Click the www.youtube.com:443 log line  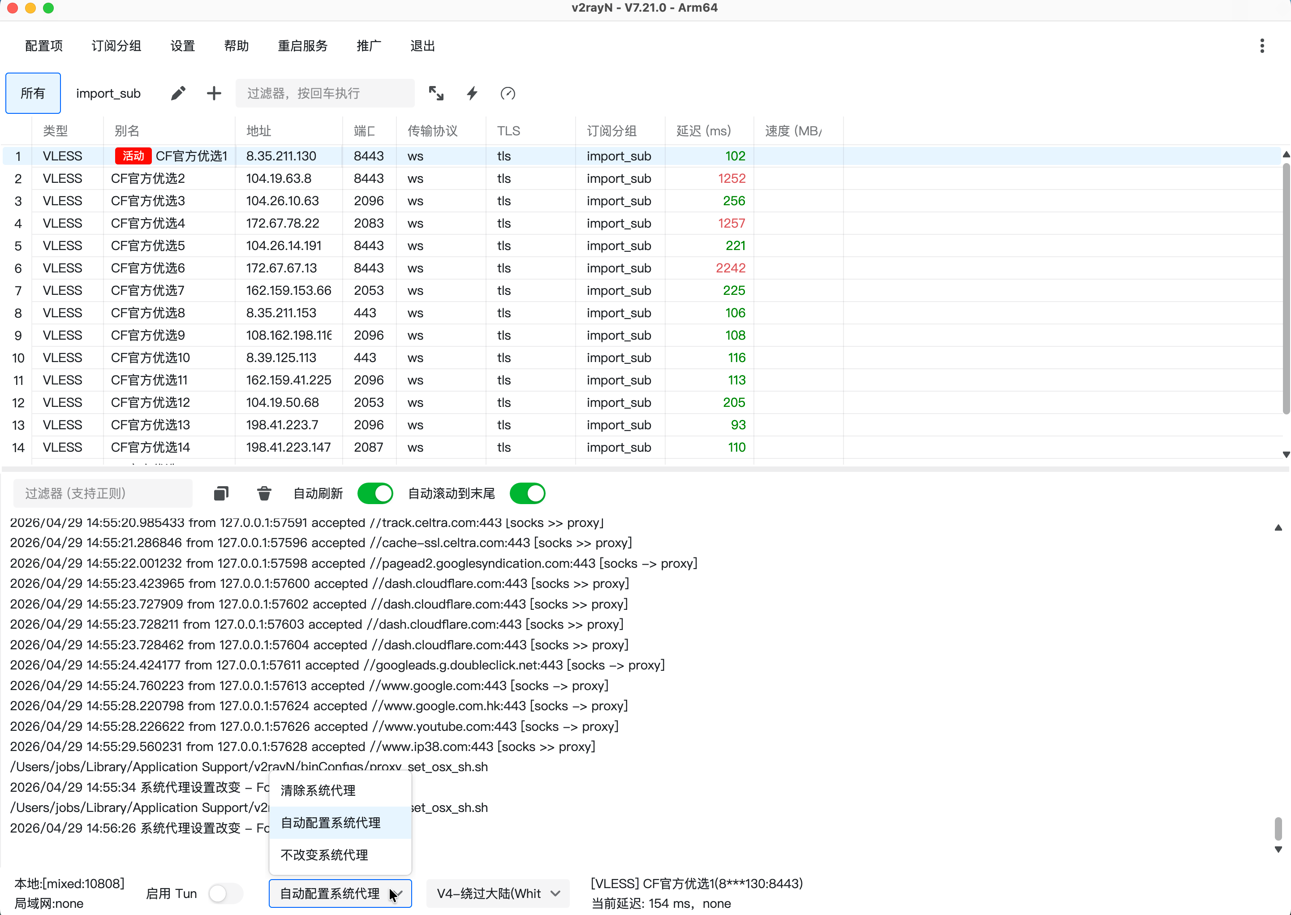[314, 726]
